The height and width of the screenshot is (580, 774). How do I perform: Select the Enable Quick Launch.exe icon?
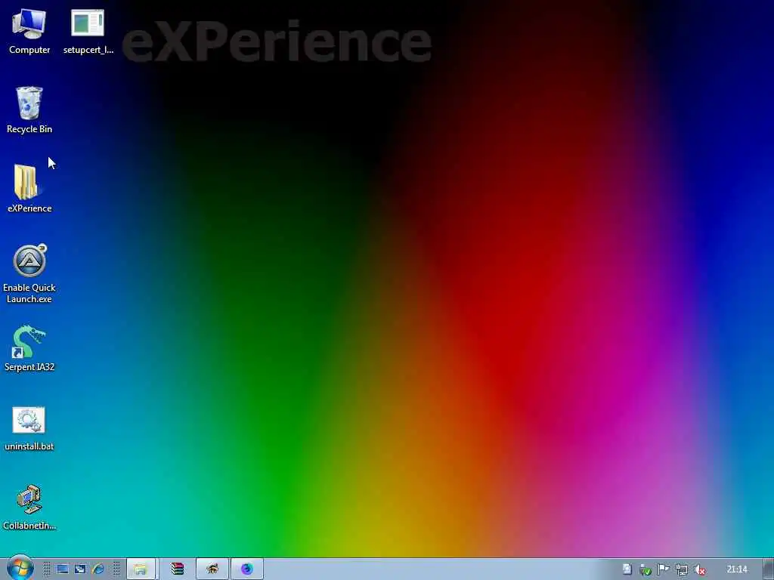click(x=29, y=273)
